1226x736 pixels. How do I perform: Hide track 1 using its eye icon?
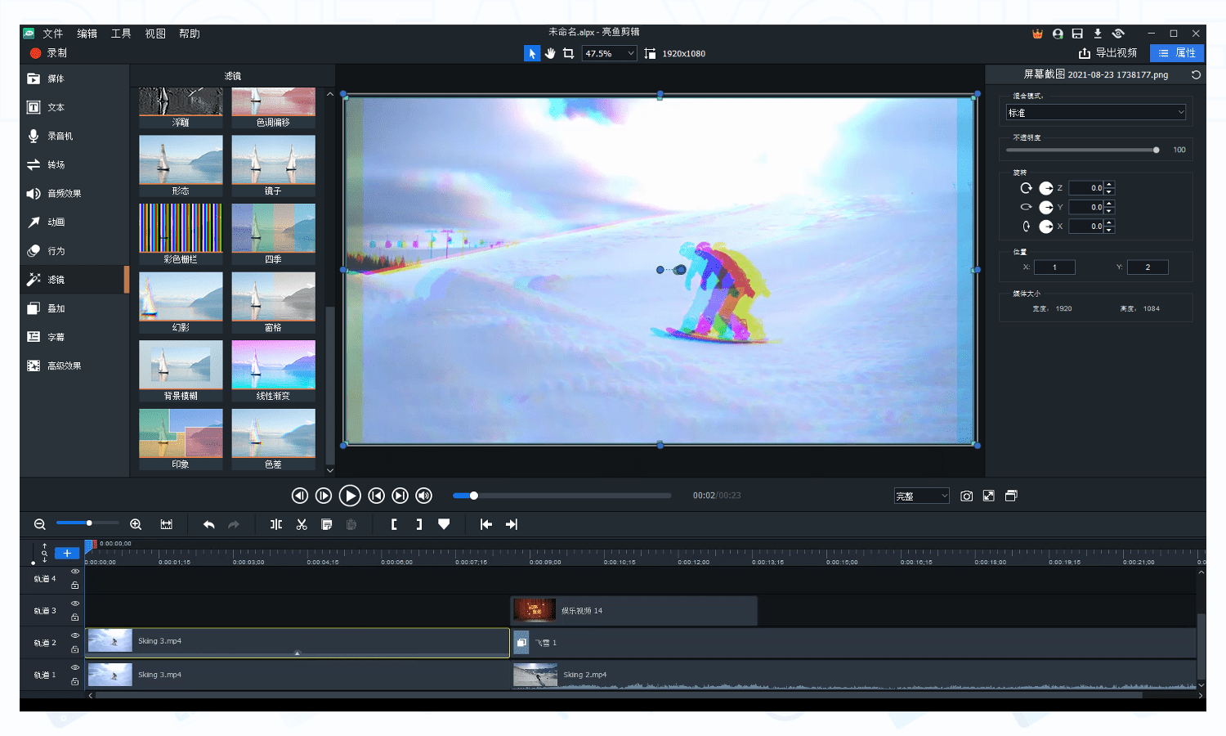[x=74, y=667]
